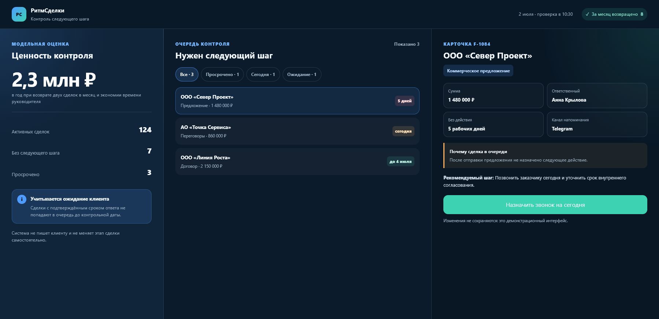Click the Ответственный field 'Анна Крылова'
The image size is (659, 319).
(597, 95)
